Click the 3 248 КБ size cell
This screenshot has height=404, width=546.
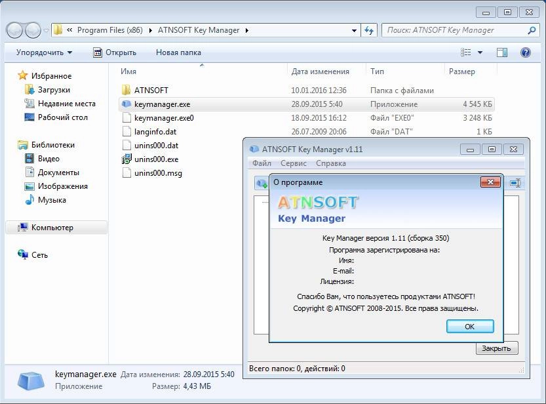477,118
